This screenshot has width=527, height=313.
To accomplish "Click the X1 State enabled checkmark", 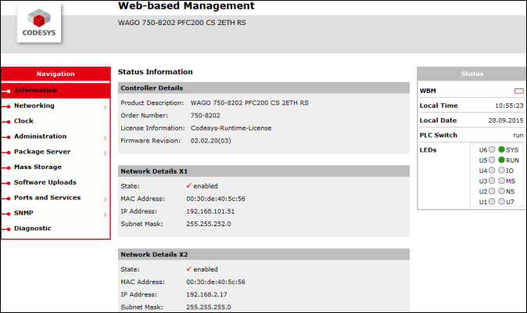I will coord(189,186).
